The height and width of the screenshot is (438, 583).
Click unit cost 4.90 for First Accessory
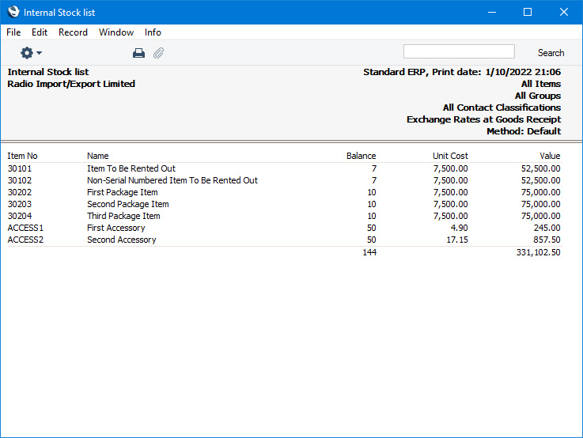click(x=459, y=228)
